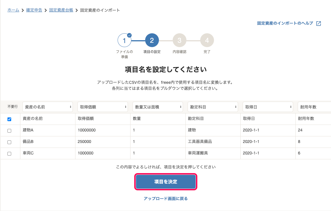Open the 取得日 column dropdown
331x211 pixels.
(x=268, y=107)
